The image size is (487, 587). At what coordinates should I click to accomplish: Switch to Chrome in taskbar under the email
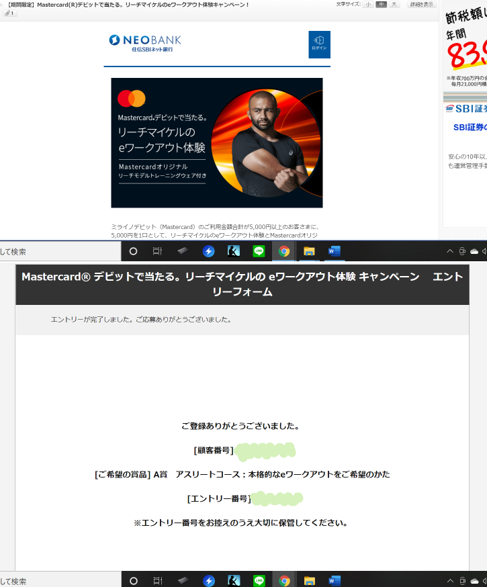point(284,251)
